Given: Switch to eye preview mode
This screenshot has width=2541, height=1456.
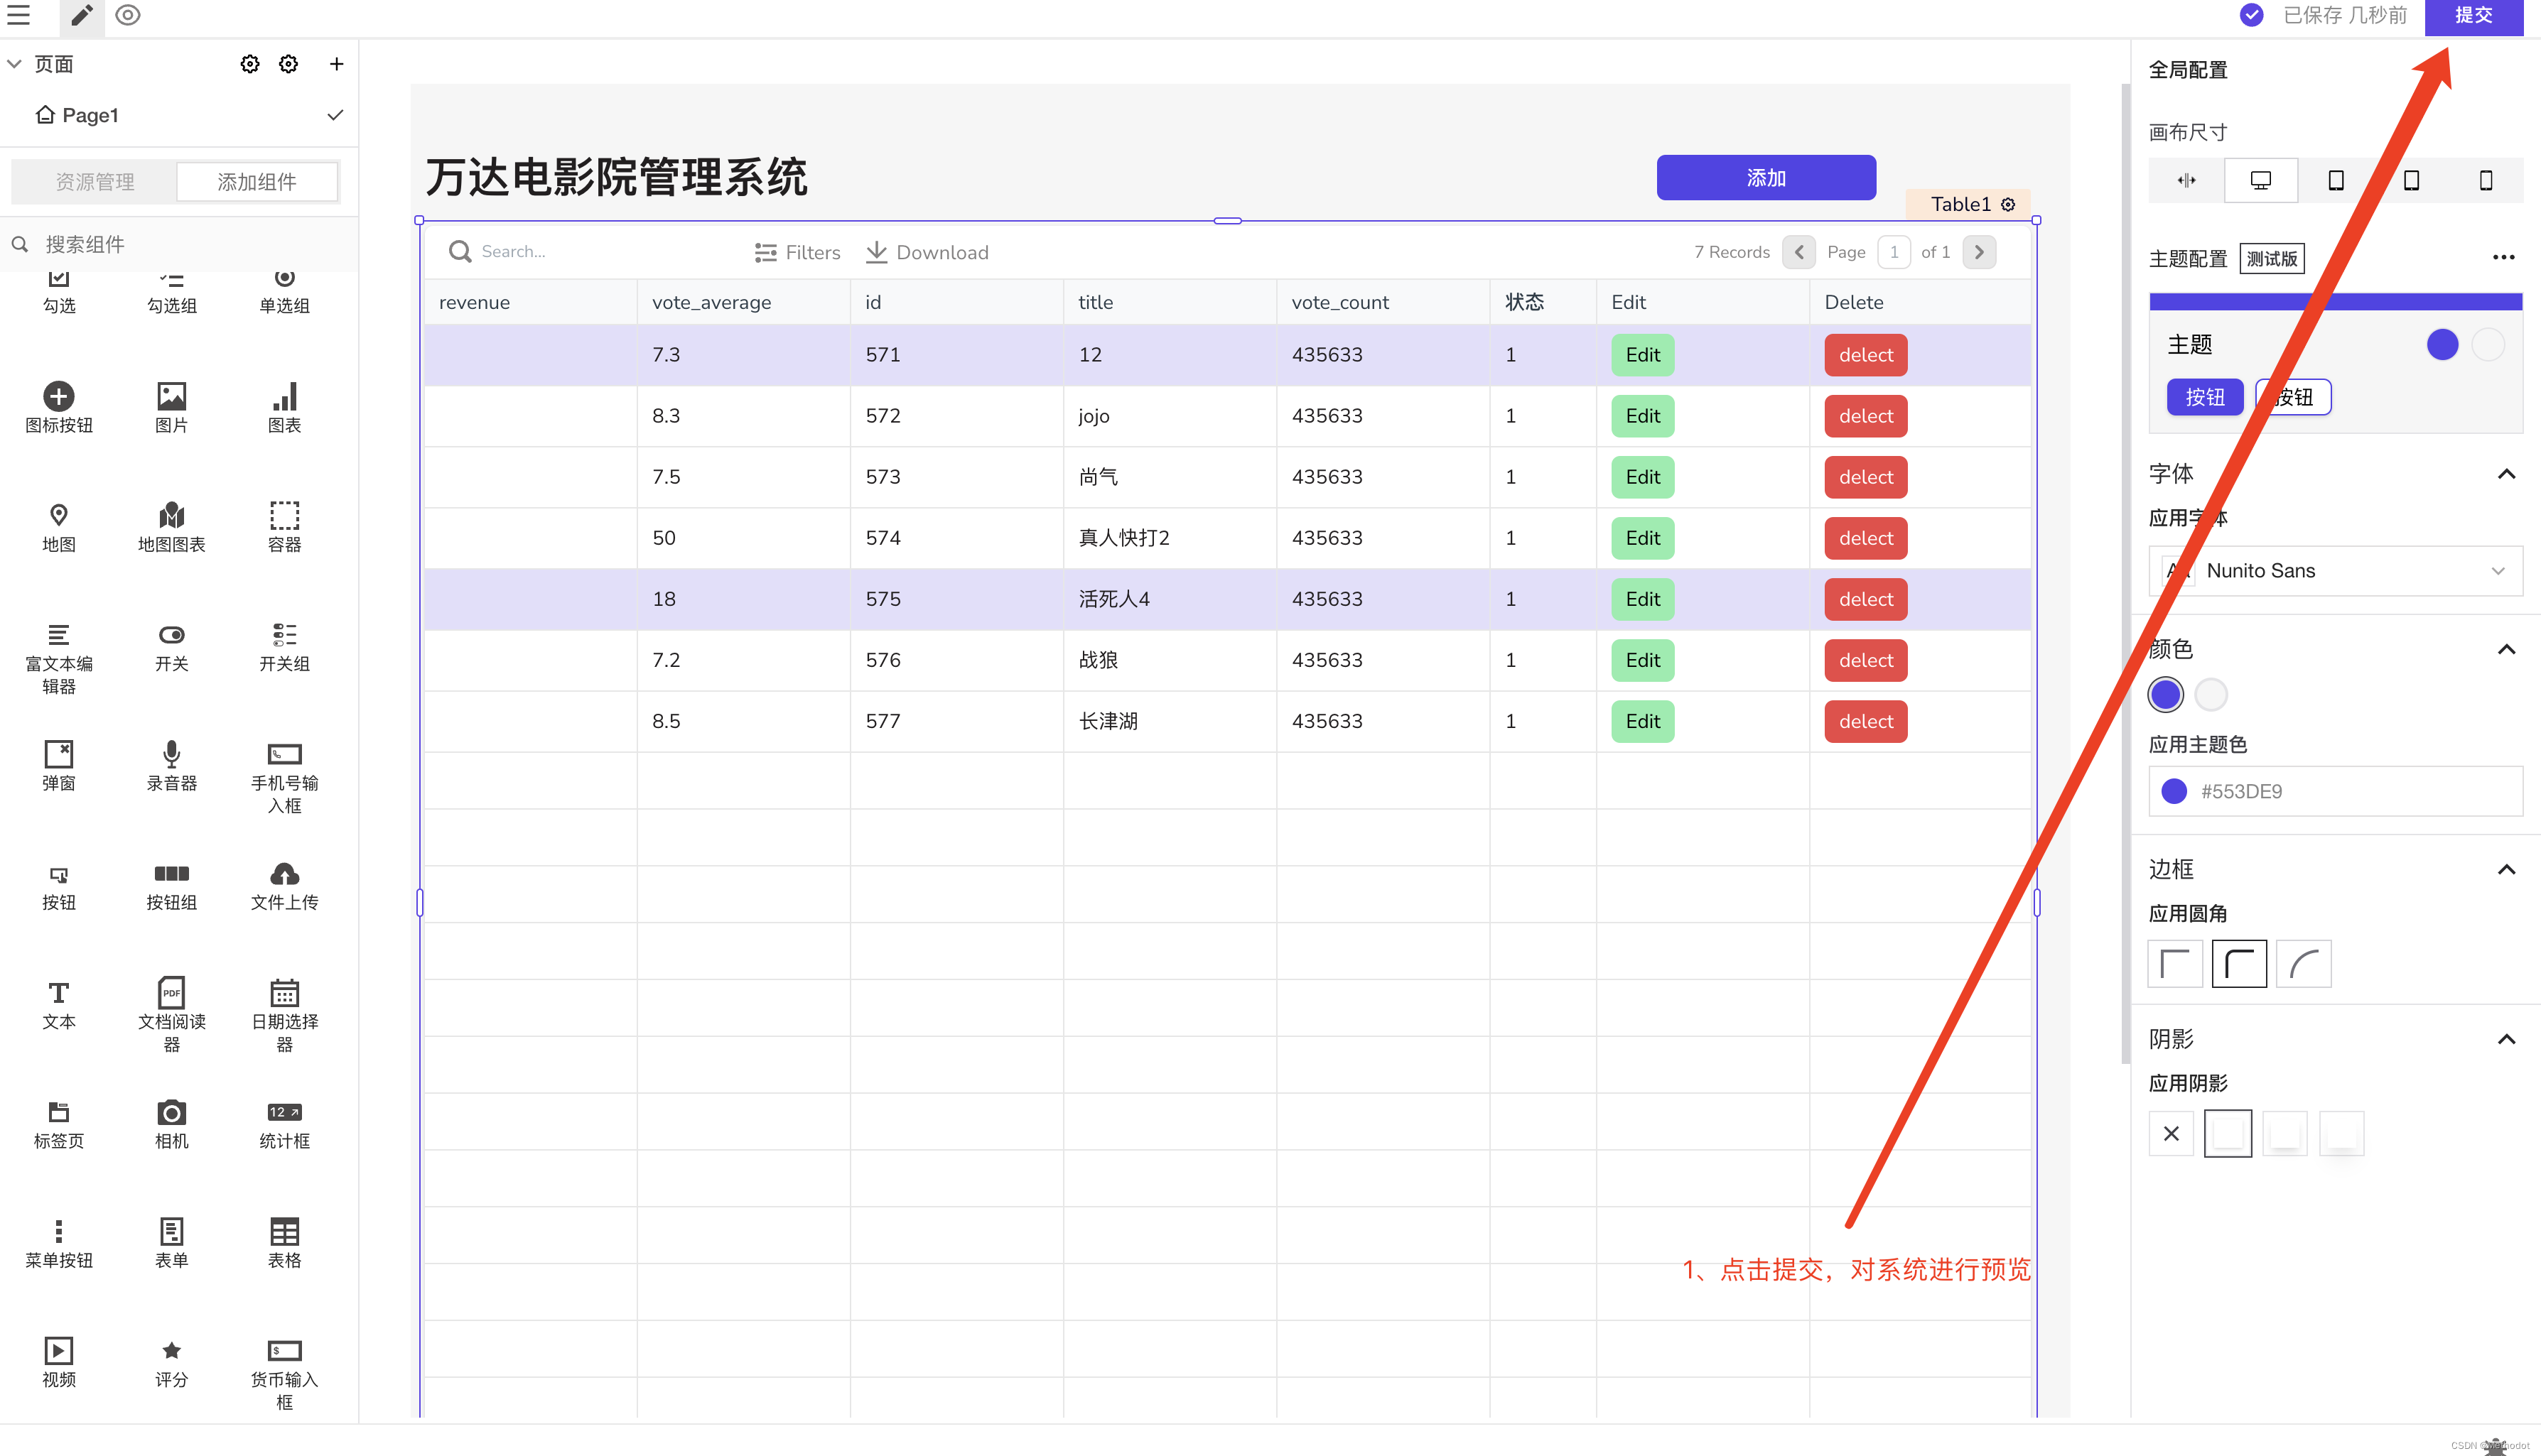Looking at the screenshot, I should 128,15.
